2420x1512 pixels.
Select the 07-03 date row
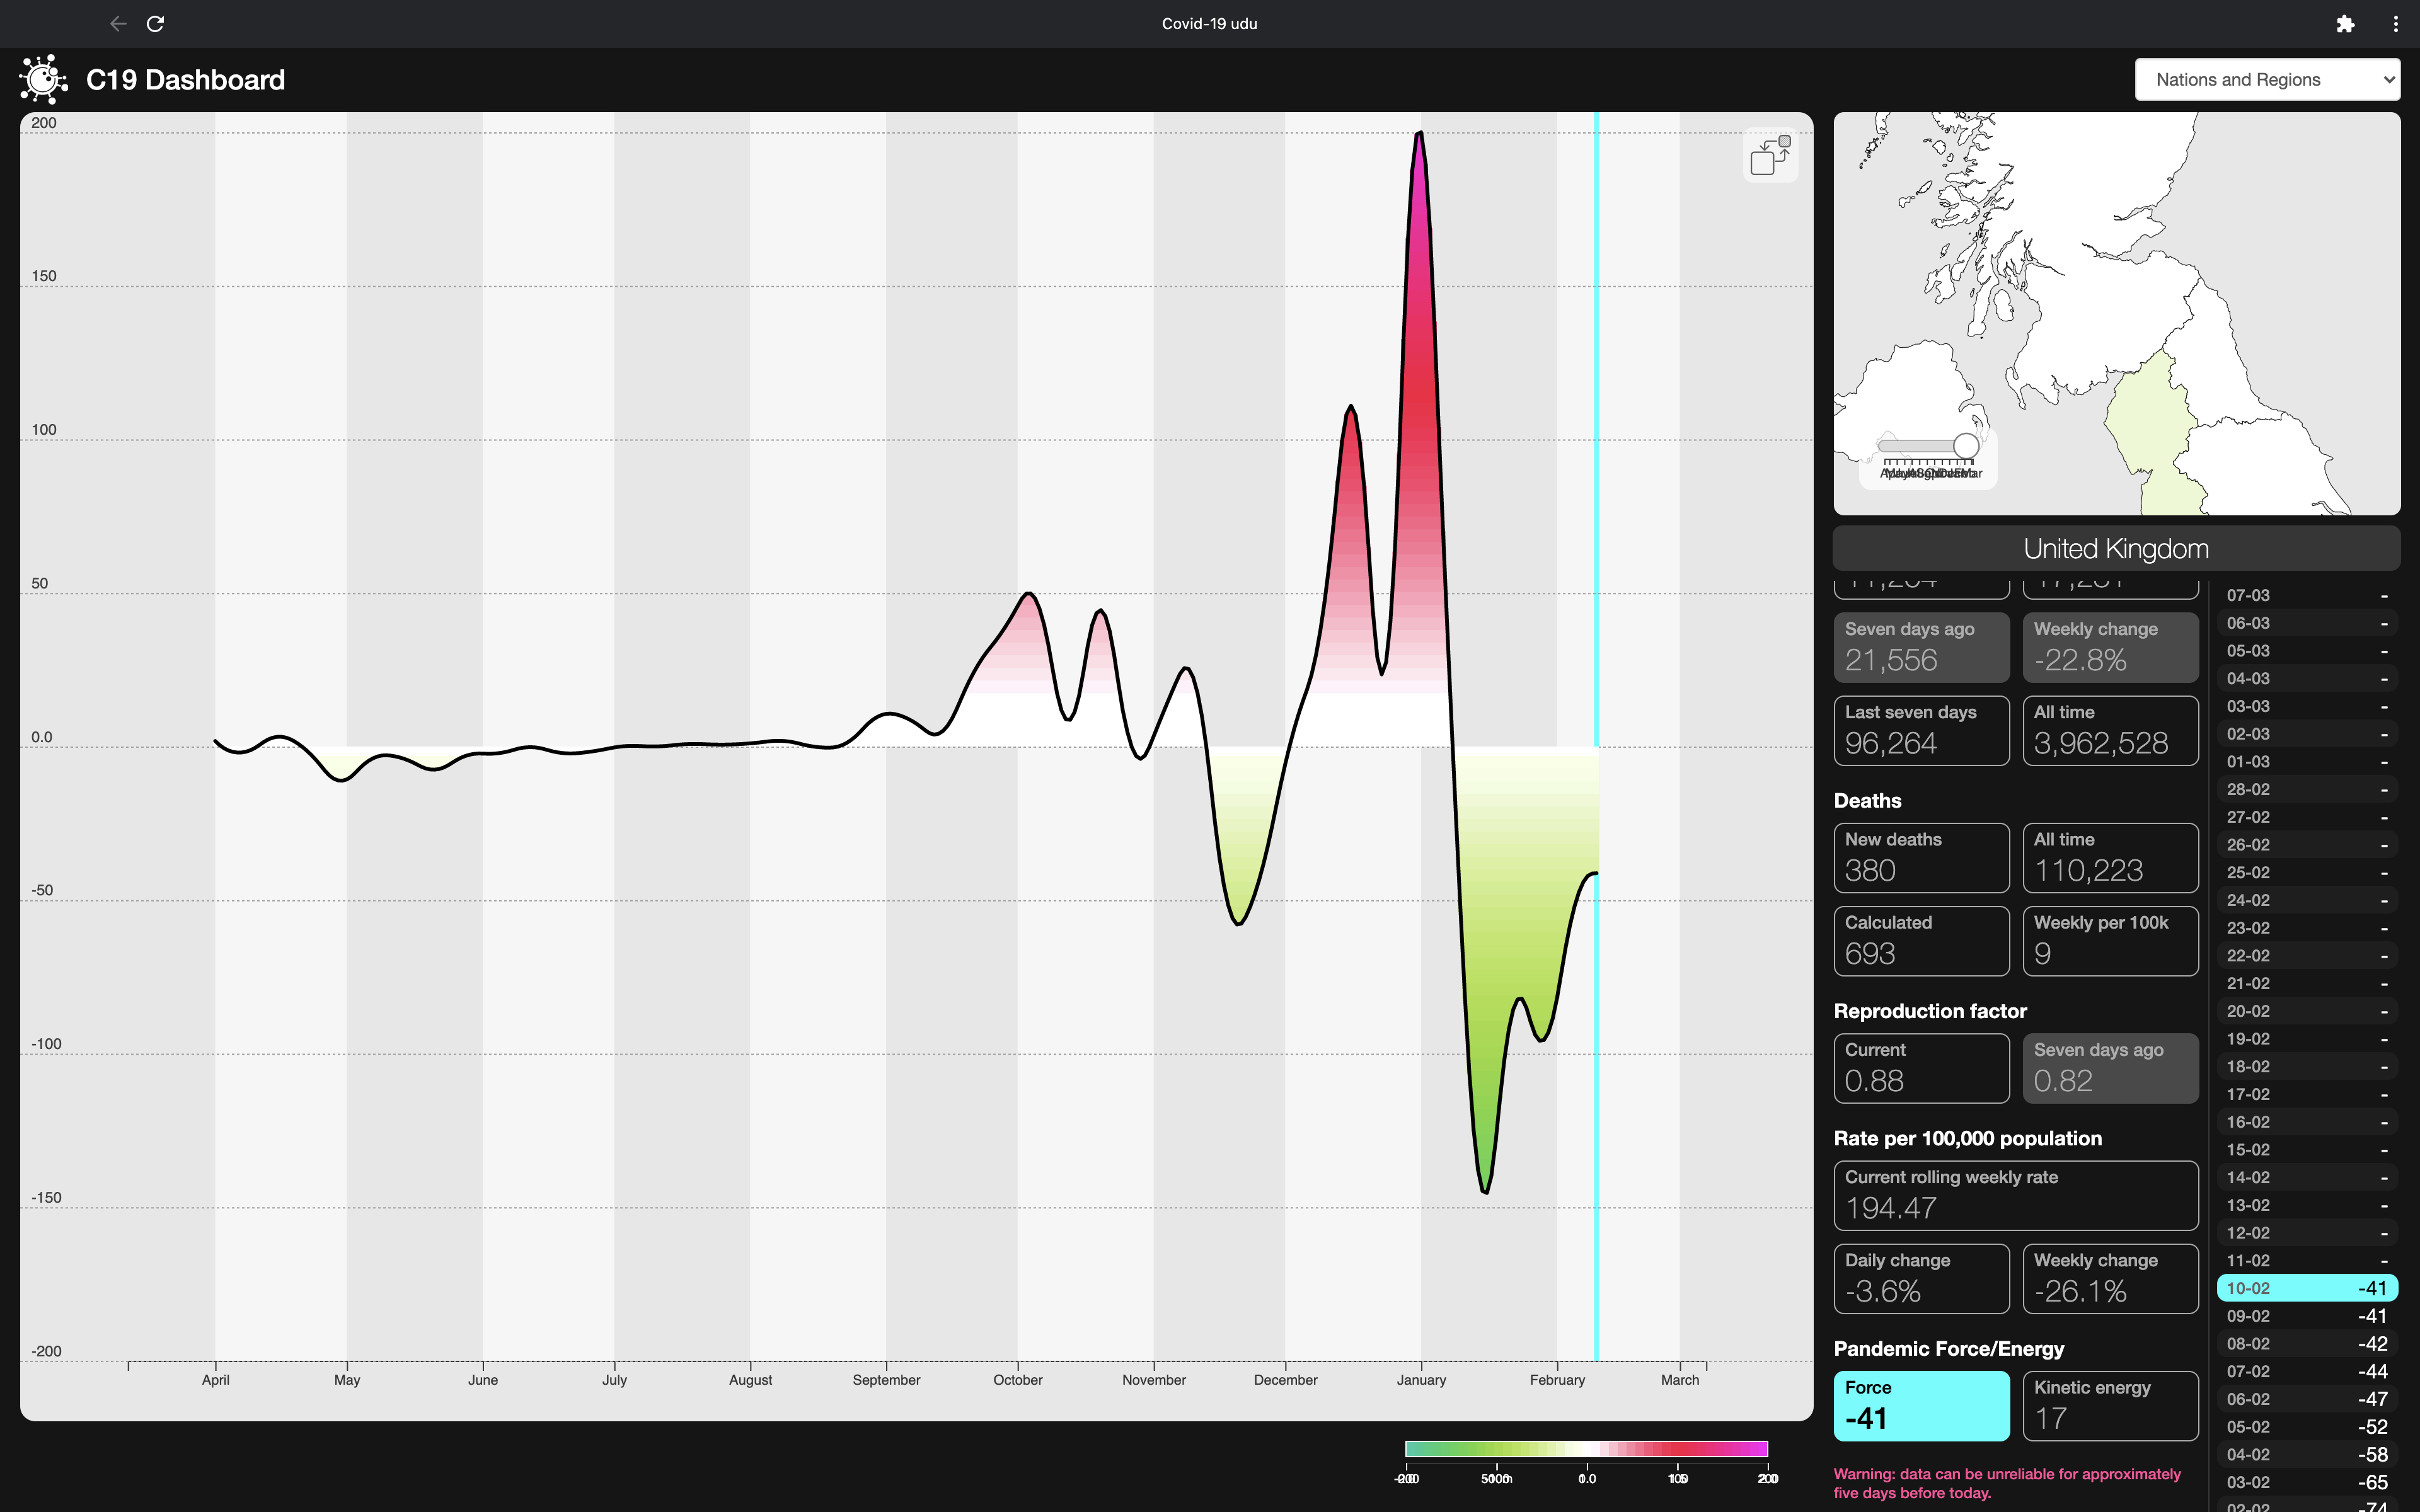tap(2307, 595)
